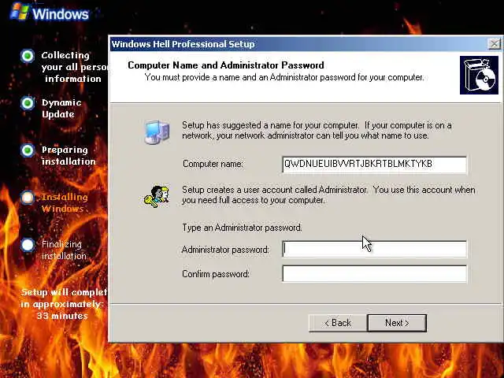Click the Installing Windows step indicator

pos(28,198)
